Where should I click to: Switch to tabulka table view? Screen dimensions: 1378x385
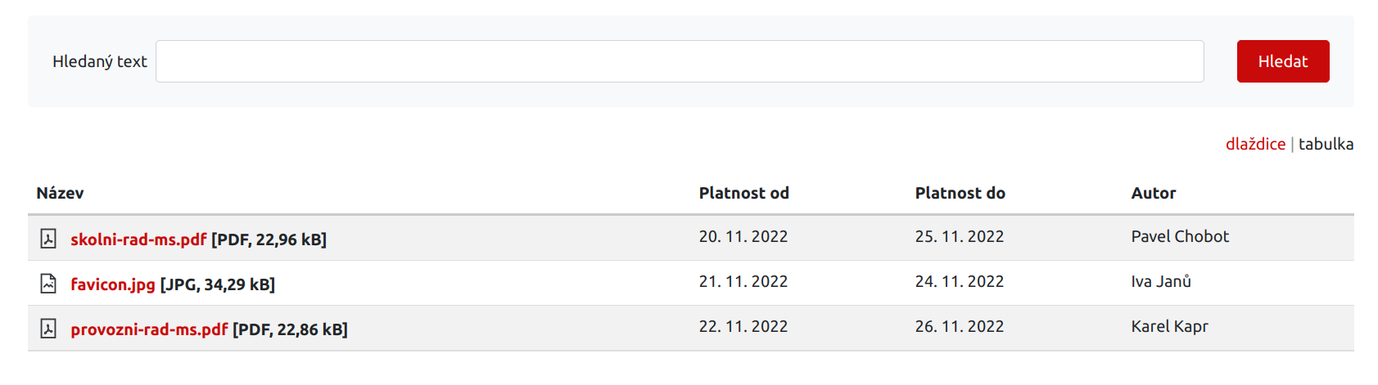(1326, 144)
